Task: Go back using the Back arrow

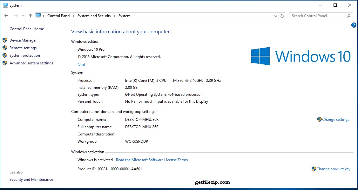Action: coord(6,16)
